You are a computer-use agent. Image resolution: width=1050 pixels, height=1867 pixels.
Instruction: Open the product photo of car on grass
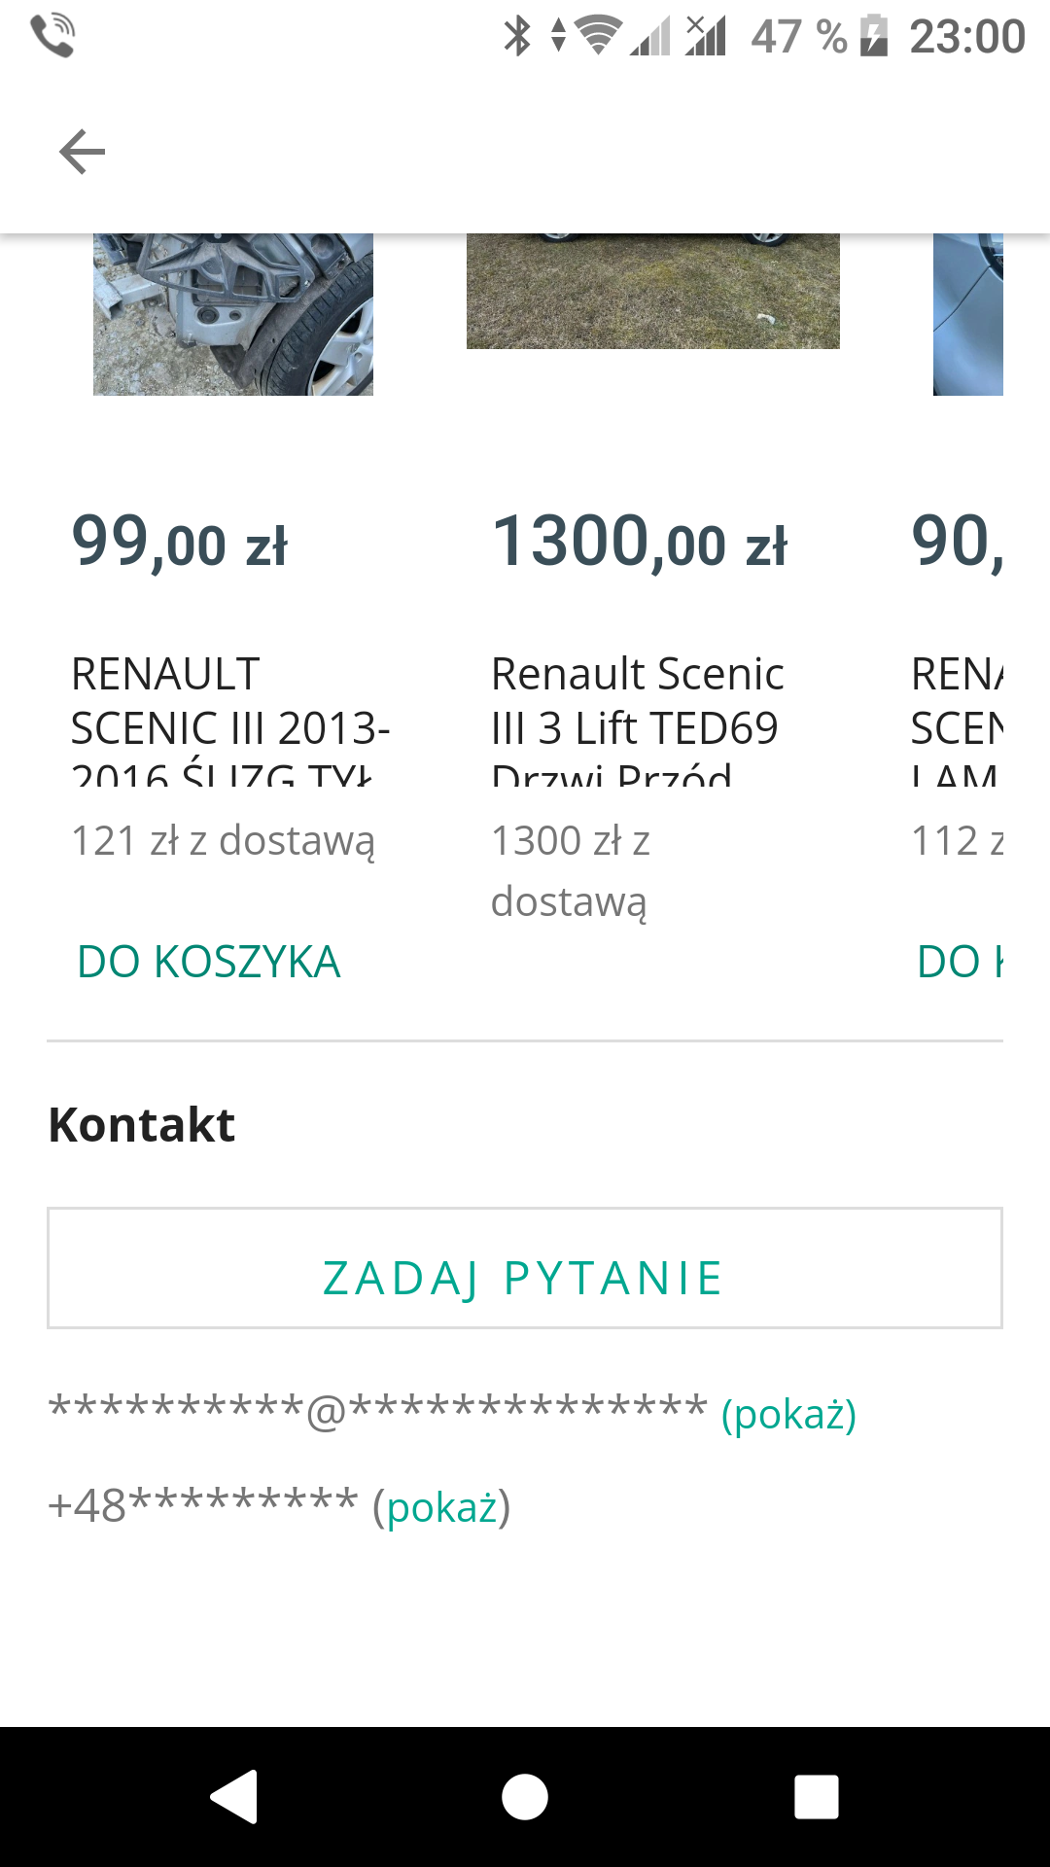[652, 291]
